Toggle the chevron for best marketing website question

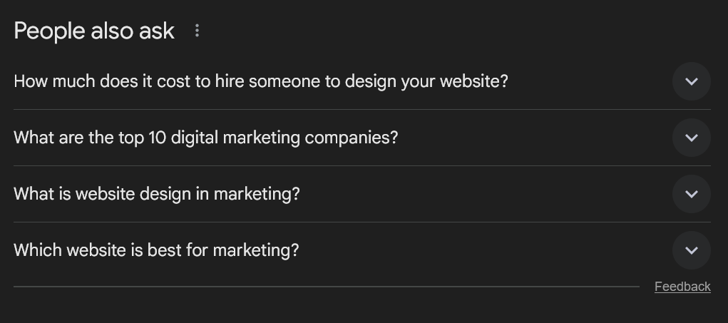[691, 250]
